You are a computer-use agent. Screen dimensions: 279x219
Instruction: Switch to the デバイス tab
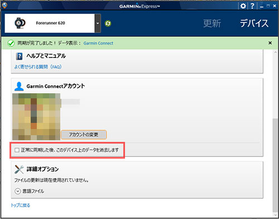click(x=254, y=23)
